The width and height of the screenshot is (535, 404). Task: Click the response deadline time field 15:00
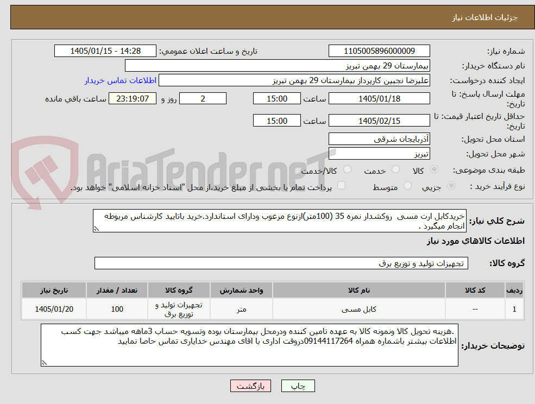coord(276,99)
